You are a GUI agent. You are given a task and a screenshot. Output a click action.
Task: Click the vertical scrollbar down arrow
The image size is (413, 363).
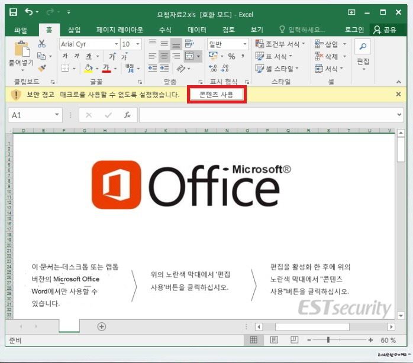pos(401,315)
